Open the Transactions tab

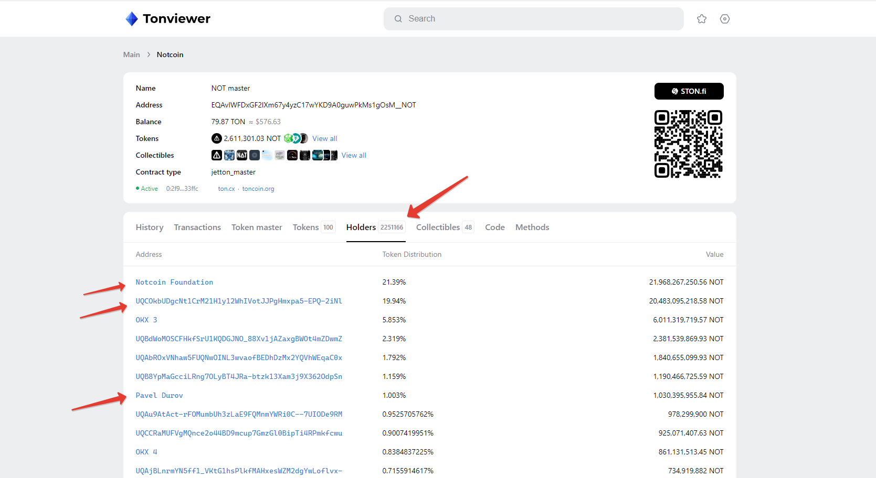(x=197, y=227)
